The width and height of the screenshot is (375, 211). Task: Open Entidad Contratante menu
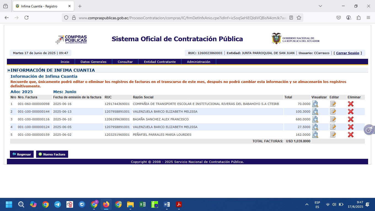[x=160, y=62]
